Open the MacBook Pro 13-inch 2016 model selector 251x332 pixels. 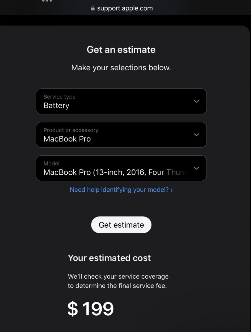(121, 168)
